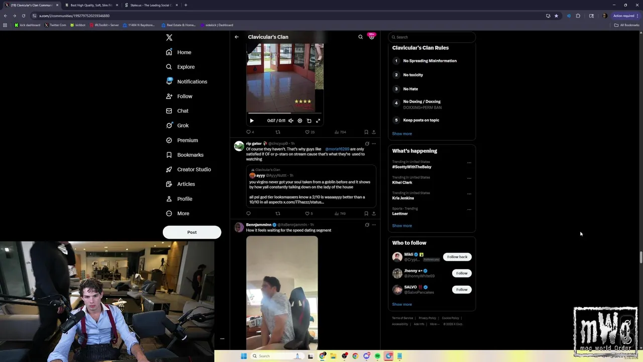This screenshot has width=643, height=362.
Task: Play the video in top post
Action: (x=252, y=121)
